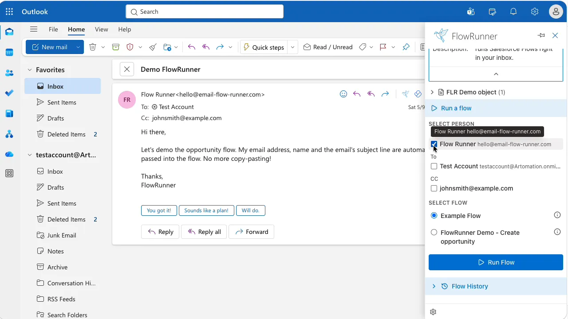
Task: Expand the FLR Demo object section
Action: 432,92
